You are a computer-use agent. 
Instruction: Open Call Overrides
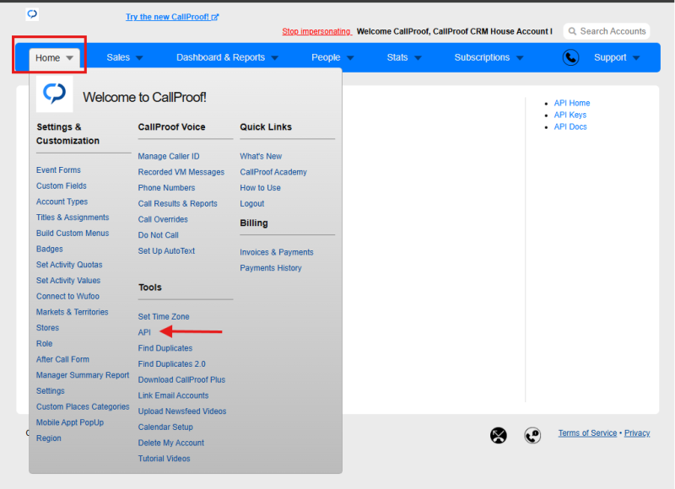(163, 219)
